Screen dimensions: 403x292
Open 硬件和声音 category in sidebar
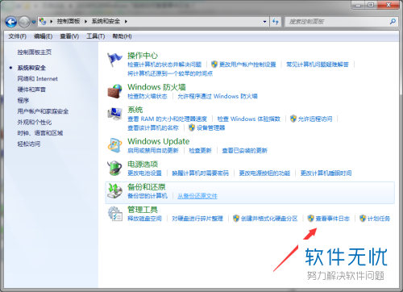(31, 90)
